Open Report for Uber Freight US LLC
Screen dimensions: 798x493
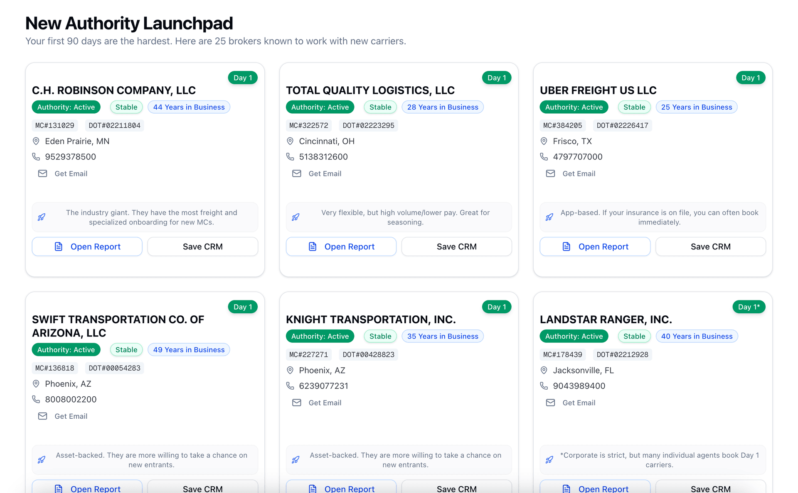pos(595,247)
